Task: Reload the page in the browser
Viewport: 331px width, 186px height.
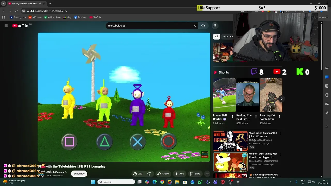Action: [16, 11]
